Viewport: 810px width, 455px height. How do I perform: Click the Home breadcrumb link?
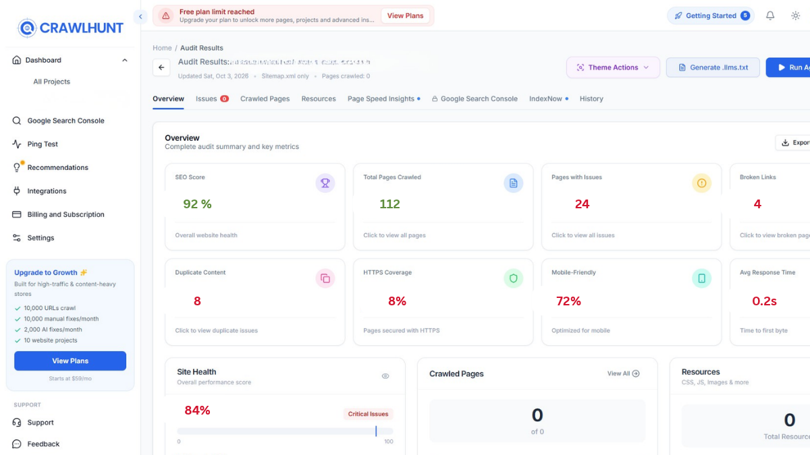pos(162,48)
